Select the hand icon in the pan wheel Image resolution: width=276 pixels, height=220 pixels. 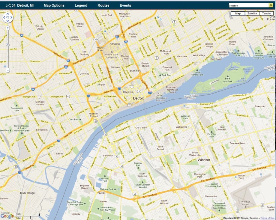point(7,17)
